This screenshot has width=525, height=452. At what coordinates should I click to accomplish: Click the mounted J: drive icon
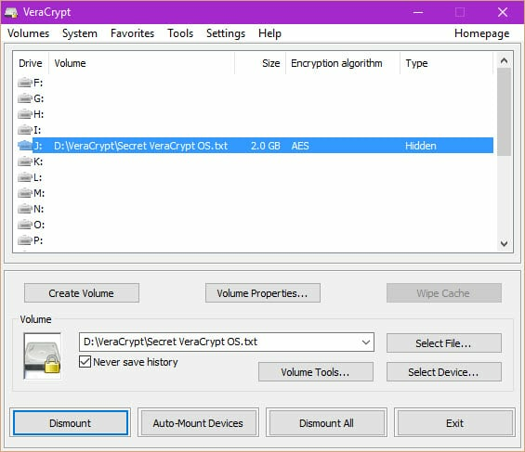(24, 146)
